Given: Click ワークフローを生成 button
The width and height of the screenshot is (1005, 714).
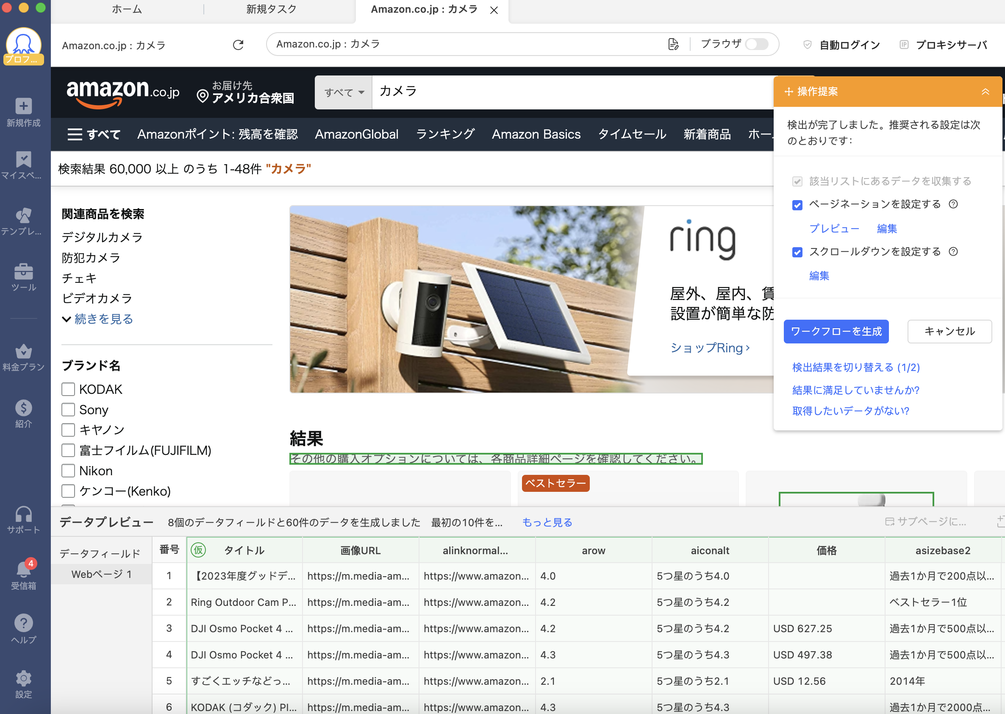Looking at the screenshot, I should coord(836,331).
